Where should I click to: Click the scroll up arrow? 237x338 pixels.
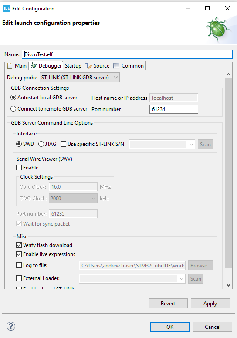[229, 74]
